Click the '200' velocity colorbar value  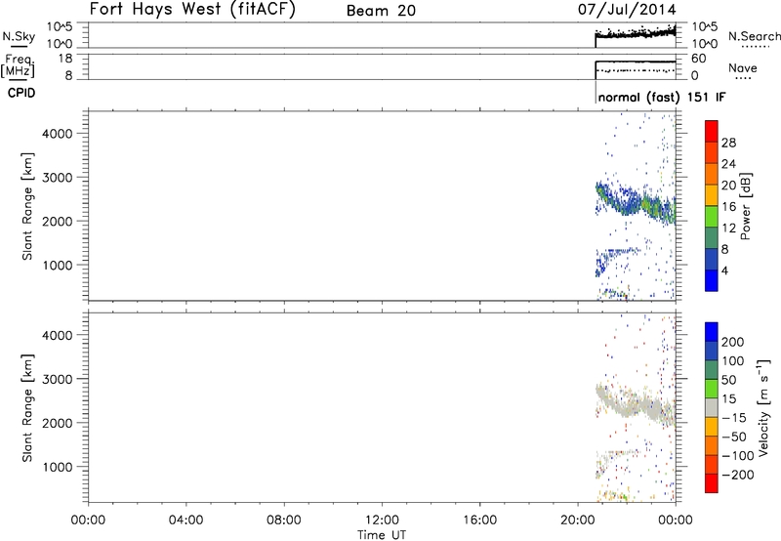point(733,342)
